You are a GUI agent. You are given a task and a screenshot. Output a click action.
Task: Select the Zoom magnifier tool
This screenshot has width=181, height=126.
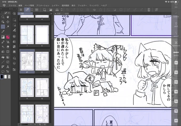tap(3, 17)
